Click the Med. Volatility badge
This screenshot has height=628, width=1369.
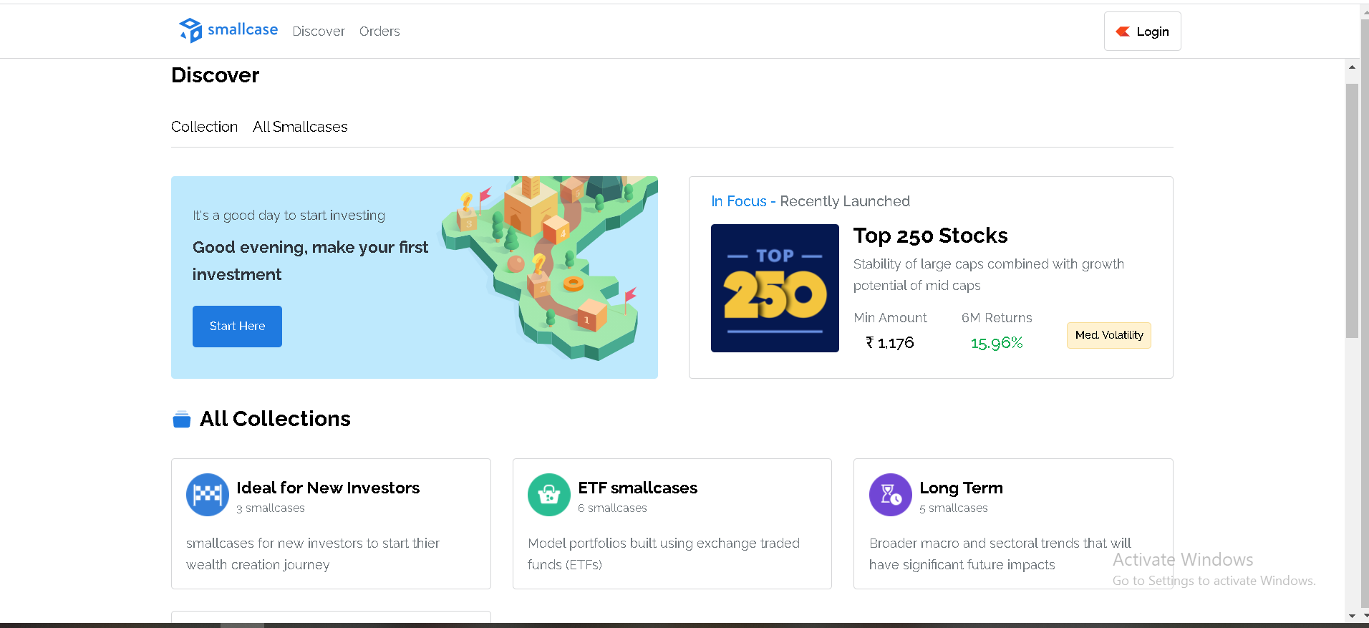[1108, 335]
